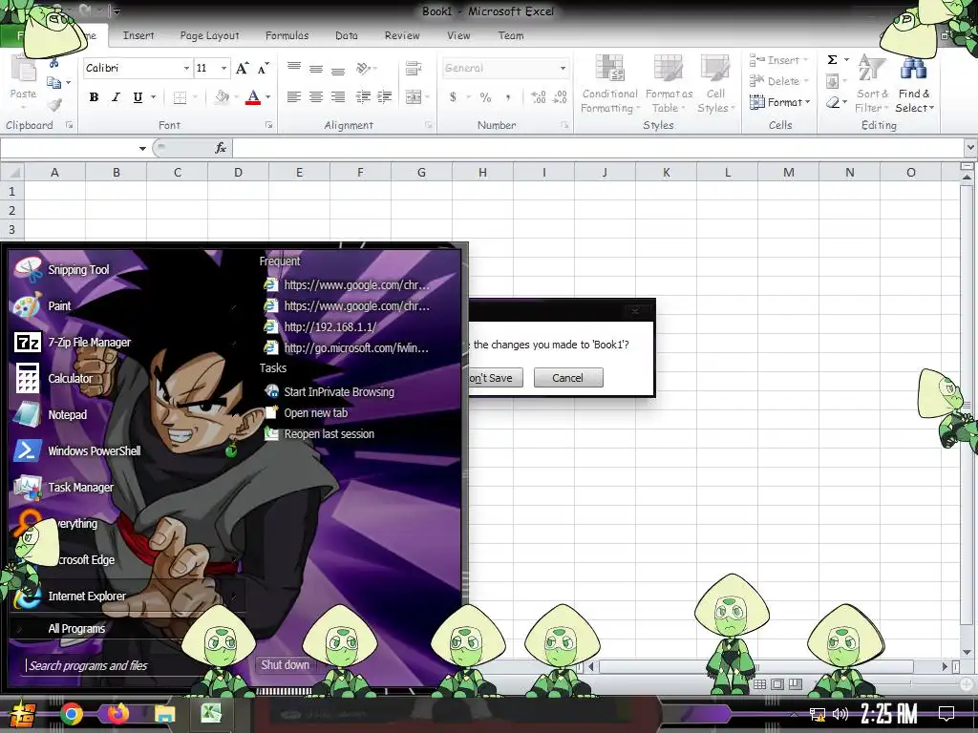The image size is (978, 733).
Task: Click the Comma Style icon
Action: point(508,97)
